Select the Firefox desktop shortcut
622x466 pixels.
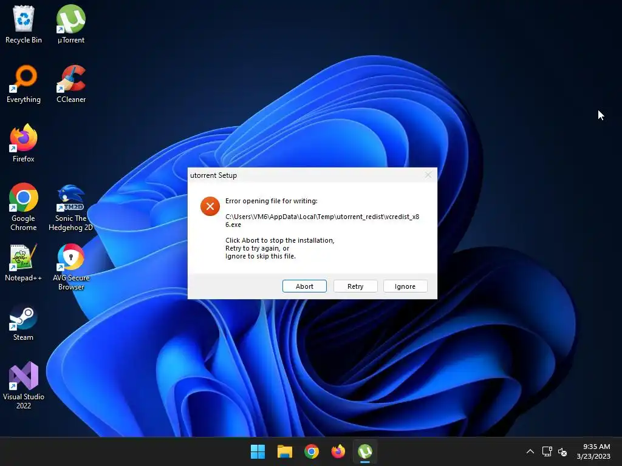coord(24,143)
